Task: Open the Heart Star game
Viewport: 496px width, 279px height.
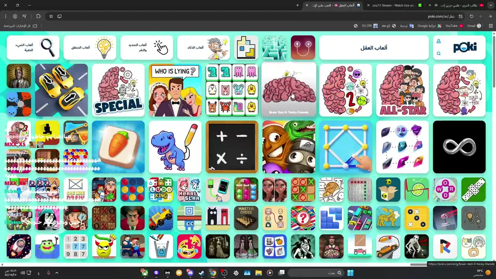Action: (189, 189)
